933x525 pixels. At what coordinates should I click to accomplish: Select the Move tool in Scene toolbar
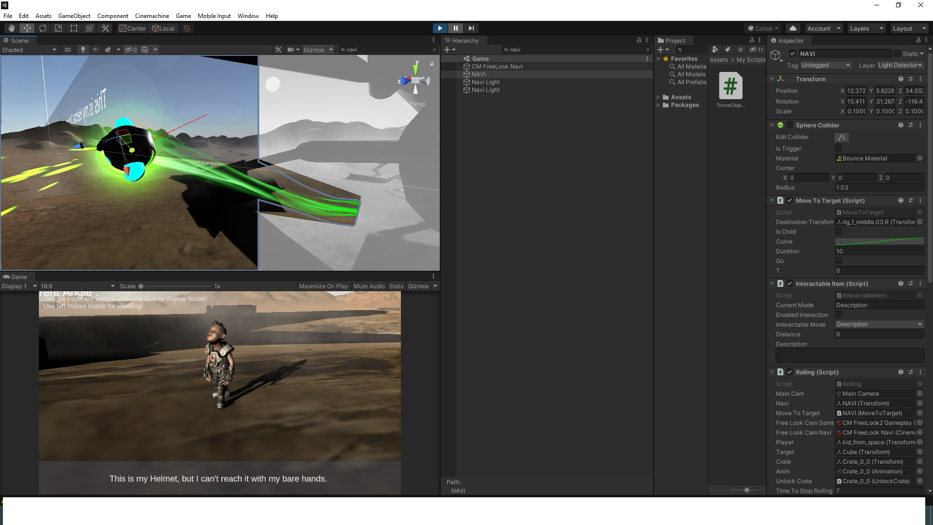[x=27, y=28]
